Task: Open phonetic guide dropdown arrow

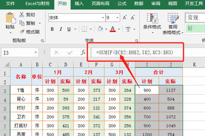Action: 134,29
